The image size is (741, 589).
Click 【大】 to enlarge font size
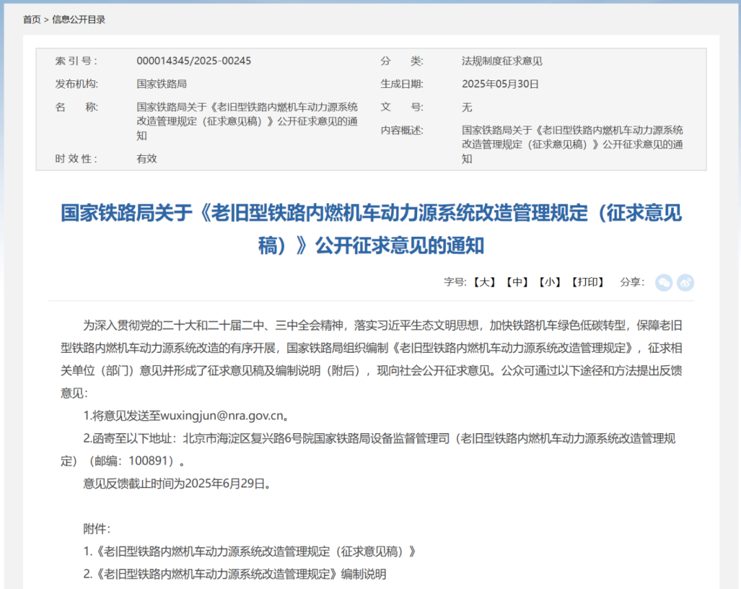tap(484, 282)
